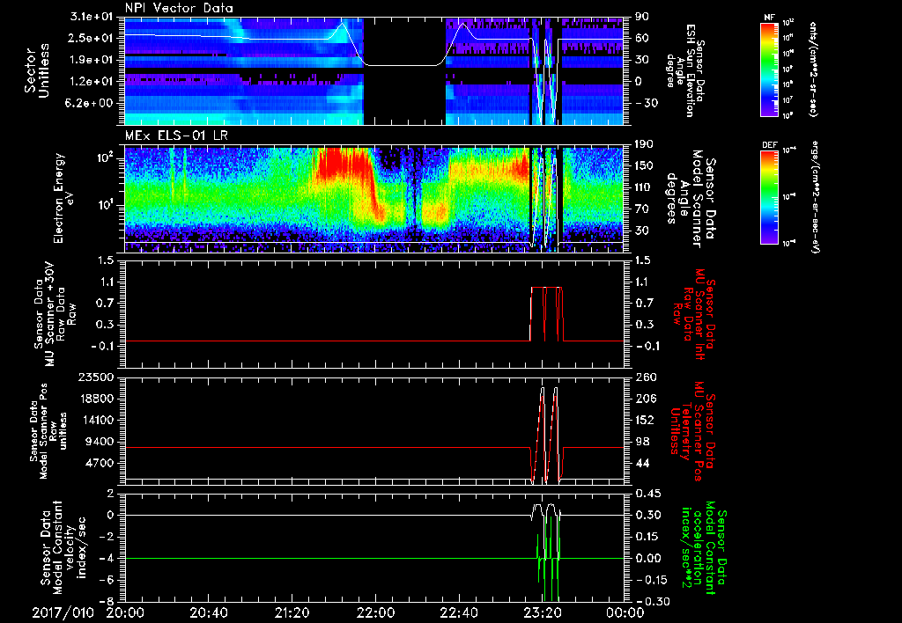Image resolution: width=902 pixels, height=623 pixels.
Task: Click the DEF energy flux color bar
Action: coord(769,197)
